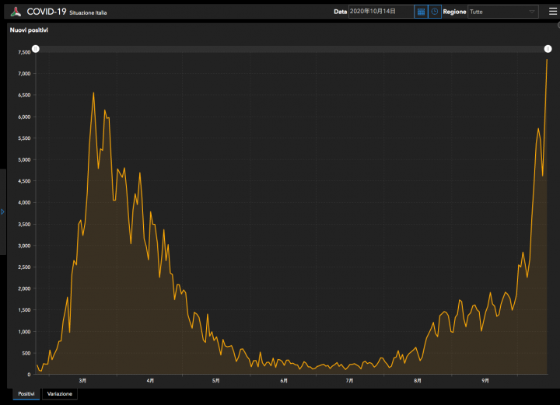Click the COVID-19 logo icon
Viewport: 560px width, 405px height.
pyautogui.click(x=16, y=12)
